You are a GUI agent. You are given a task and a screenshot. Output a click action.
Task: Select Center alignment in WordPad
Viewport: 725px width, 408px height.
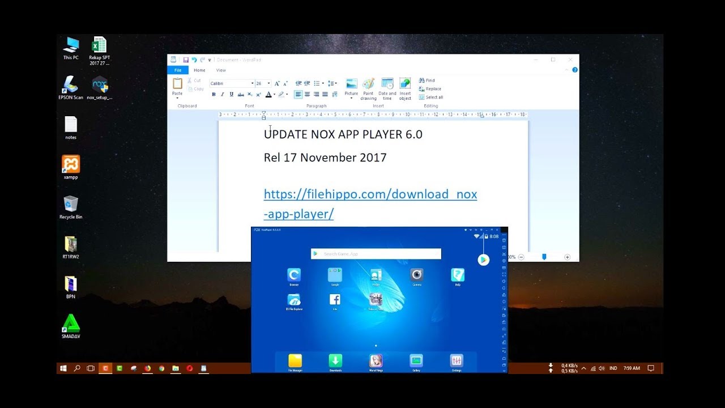pos(308,95)
